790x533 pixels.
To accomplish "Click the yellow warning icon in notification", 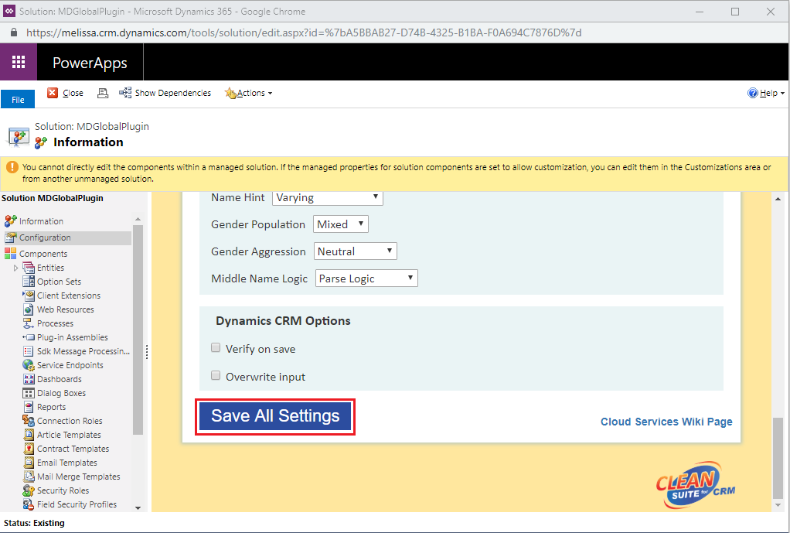I will click(x=12, y=167).
